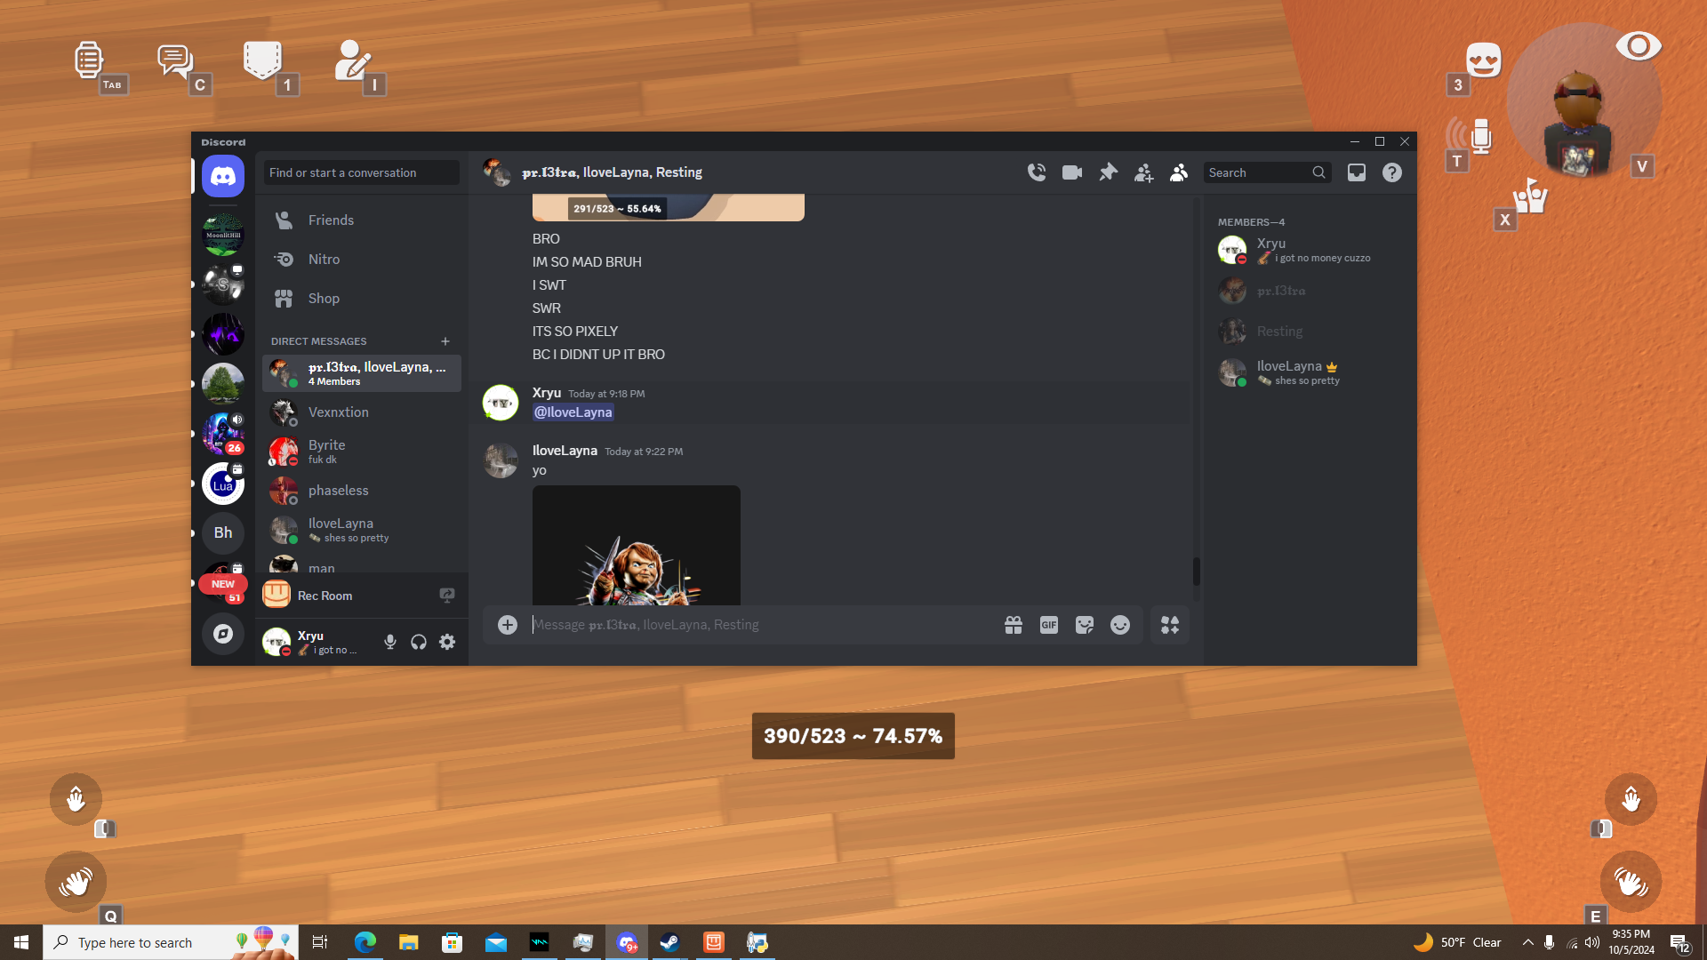Open pinned messages

[1108, 172]
